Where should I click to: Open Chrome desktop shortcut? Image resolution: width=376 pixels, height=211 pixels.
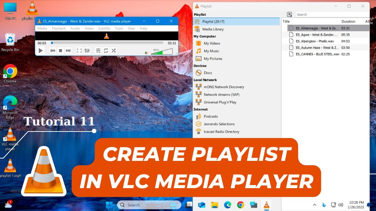(10, 74)
